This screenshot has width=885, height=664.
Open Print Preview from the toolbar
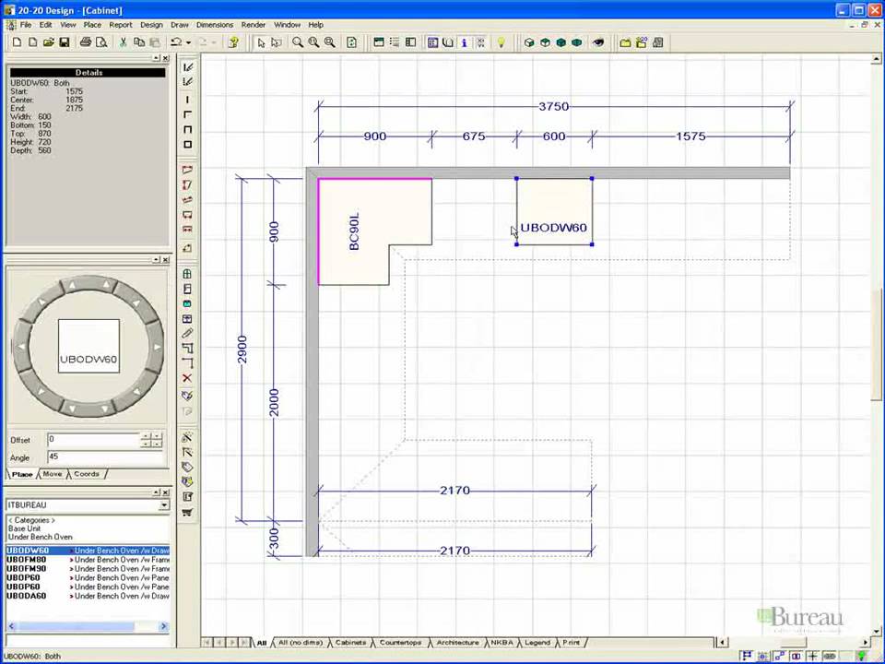point(101,42)
